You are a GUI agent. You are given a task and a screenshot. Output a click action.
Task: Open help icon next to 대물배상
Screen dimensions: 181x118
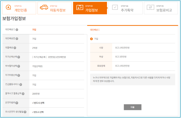tap(15, 48)
